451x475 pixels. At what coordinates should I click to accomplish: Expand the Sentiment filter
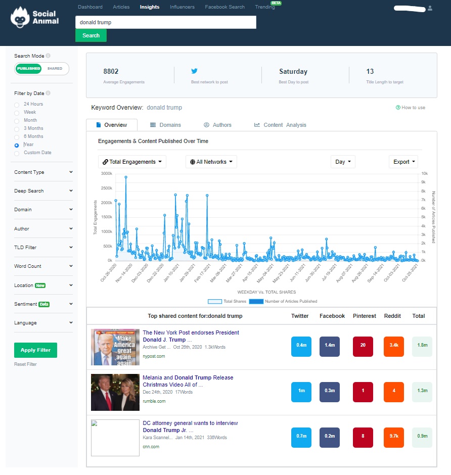(43, 304)
